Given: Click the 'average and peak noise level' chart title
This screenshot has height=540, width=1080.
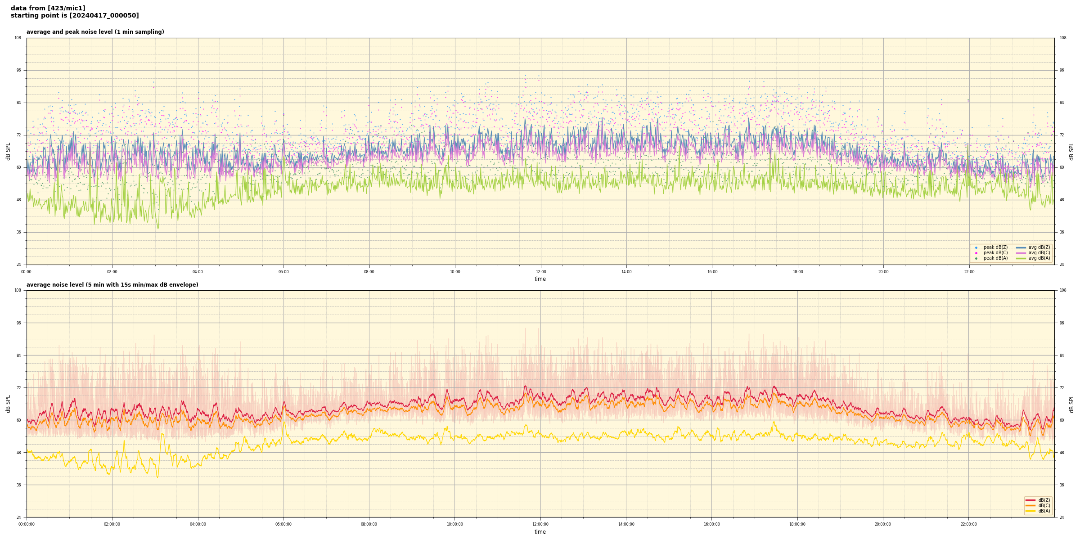Looking at the screenshot, I should [x=95, y=32].
